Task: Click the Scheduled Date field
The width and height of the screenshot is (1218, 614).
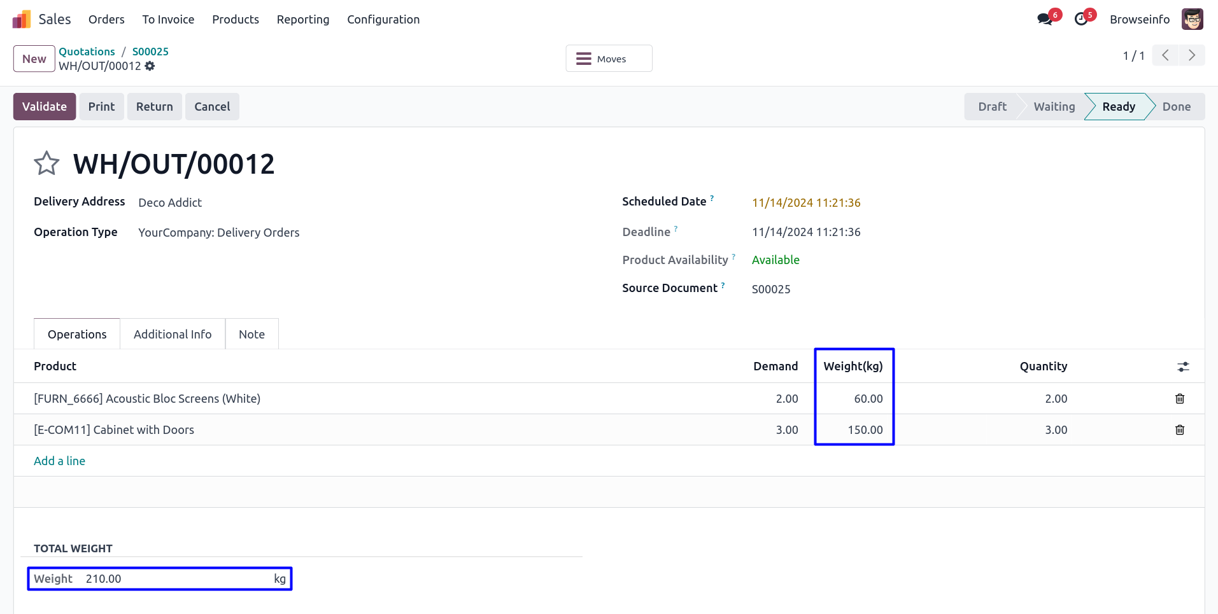Action: coord(806,203)
